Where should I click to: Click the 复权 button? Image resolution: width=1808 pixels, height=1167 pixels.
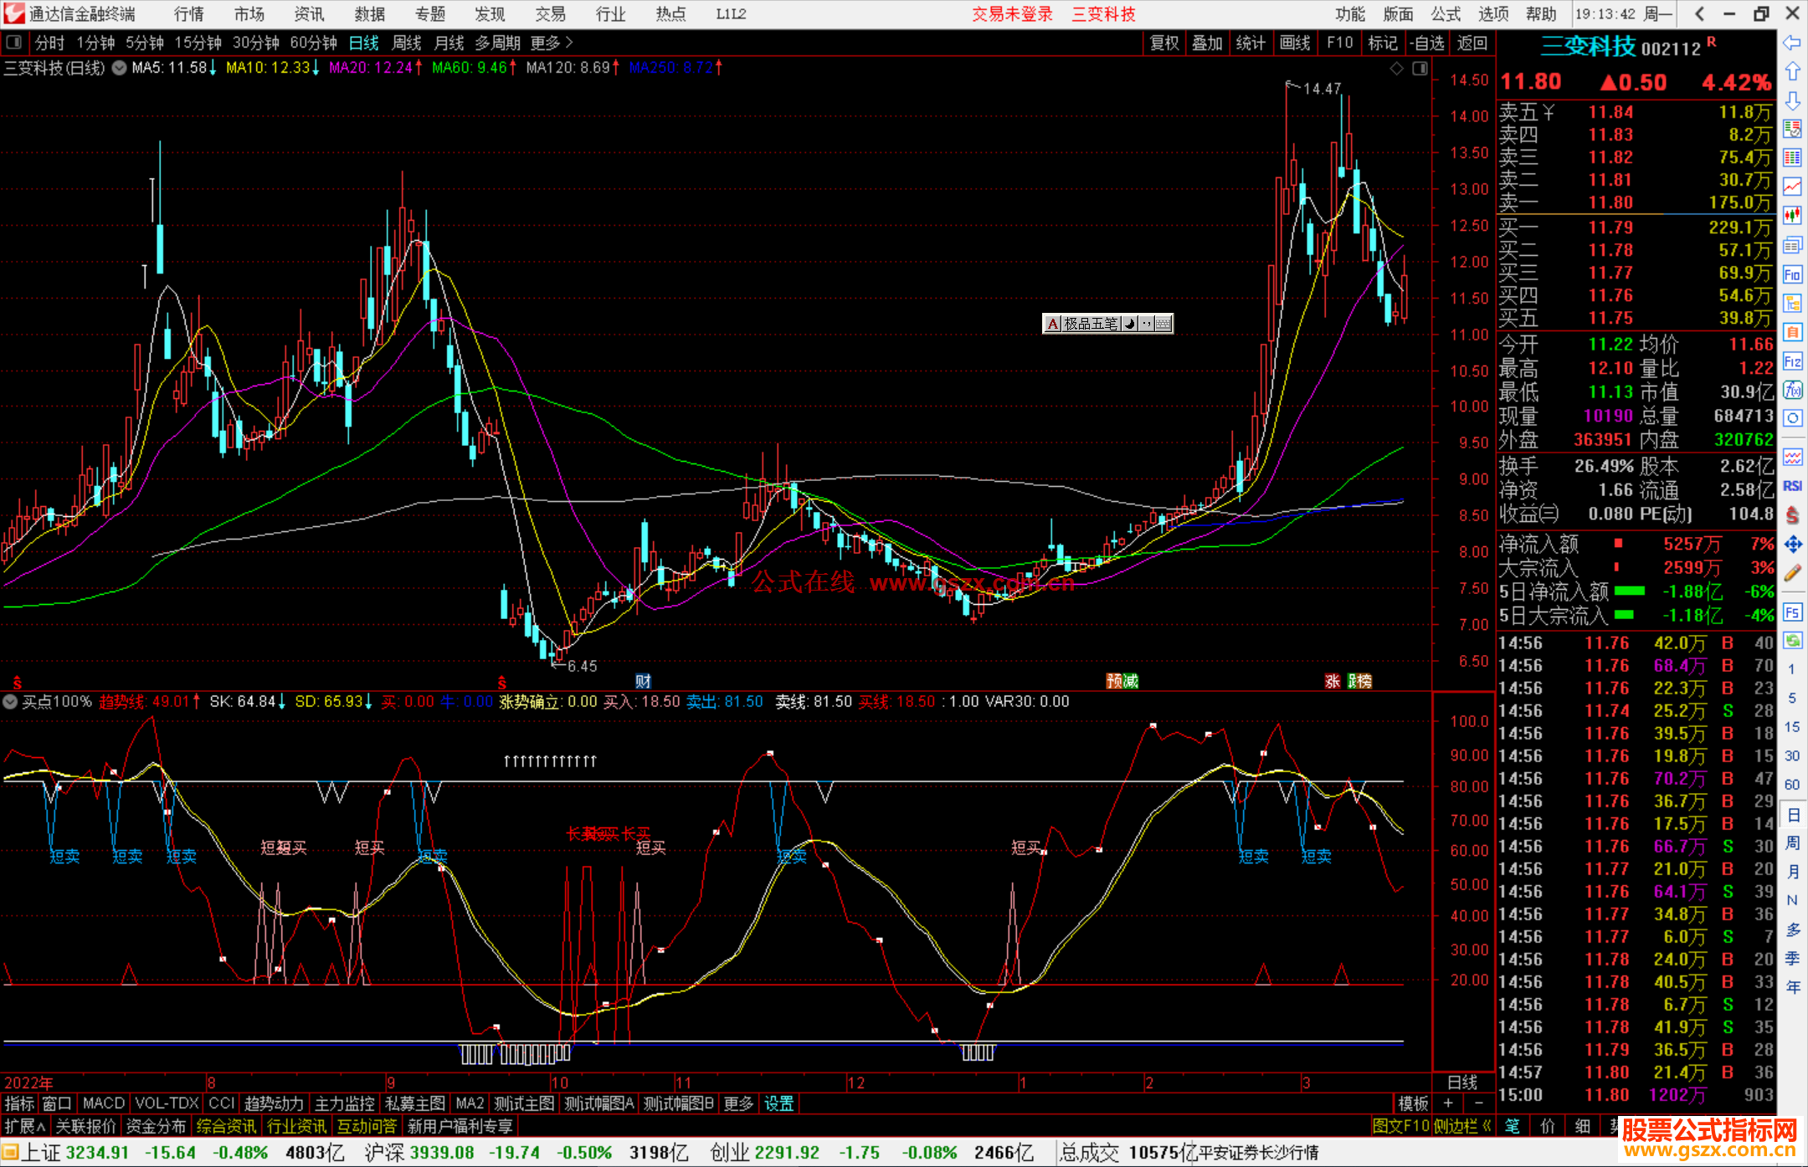[x=1163, y=43]
